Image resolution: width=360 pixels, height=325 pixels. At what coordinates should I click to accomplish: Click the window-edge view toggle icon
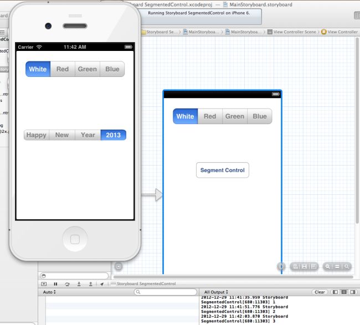coord(357,16)
